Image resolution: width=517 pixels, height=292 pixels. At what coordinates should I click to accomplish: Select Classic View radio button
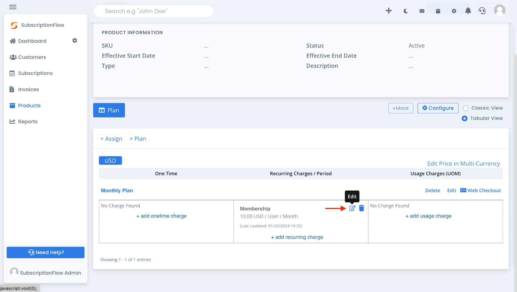[466, 108]
